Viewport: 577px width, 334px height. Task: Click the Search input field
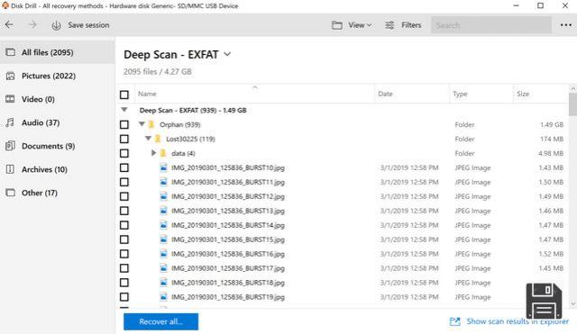tap(491, 25)
